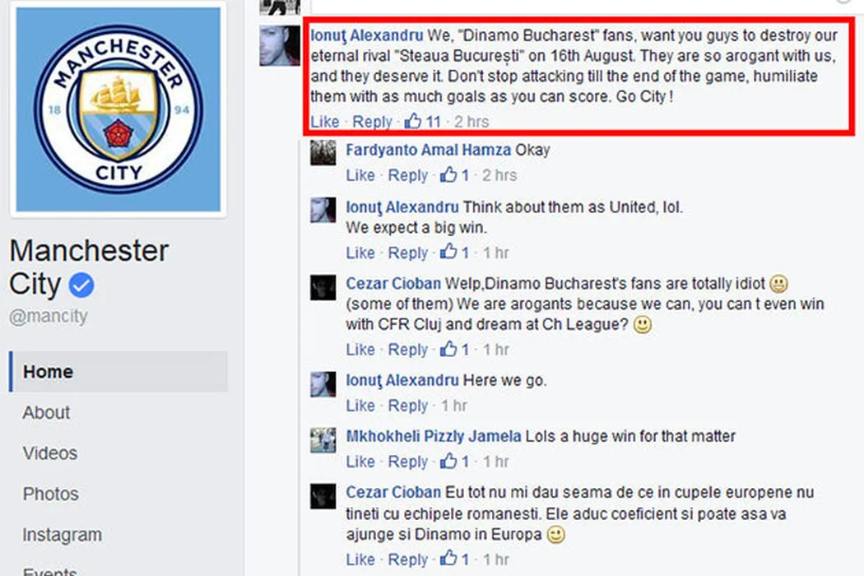Go to the Videos section
This screenshot has height=576, width=864.
(50, 453)
